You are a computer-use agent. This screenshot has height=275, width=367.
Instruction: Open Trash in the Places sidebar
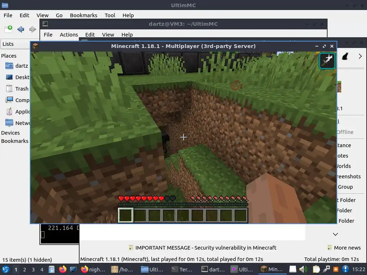17,89
